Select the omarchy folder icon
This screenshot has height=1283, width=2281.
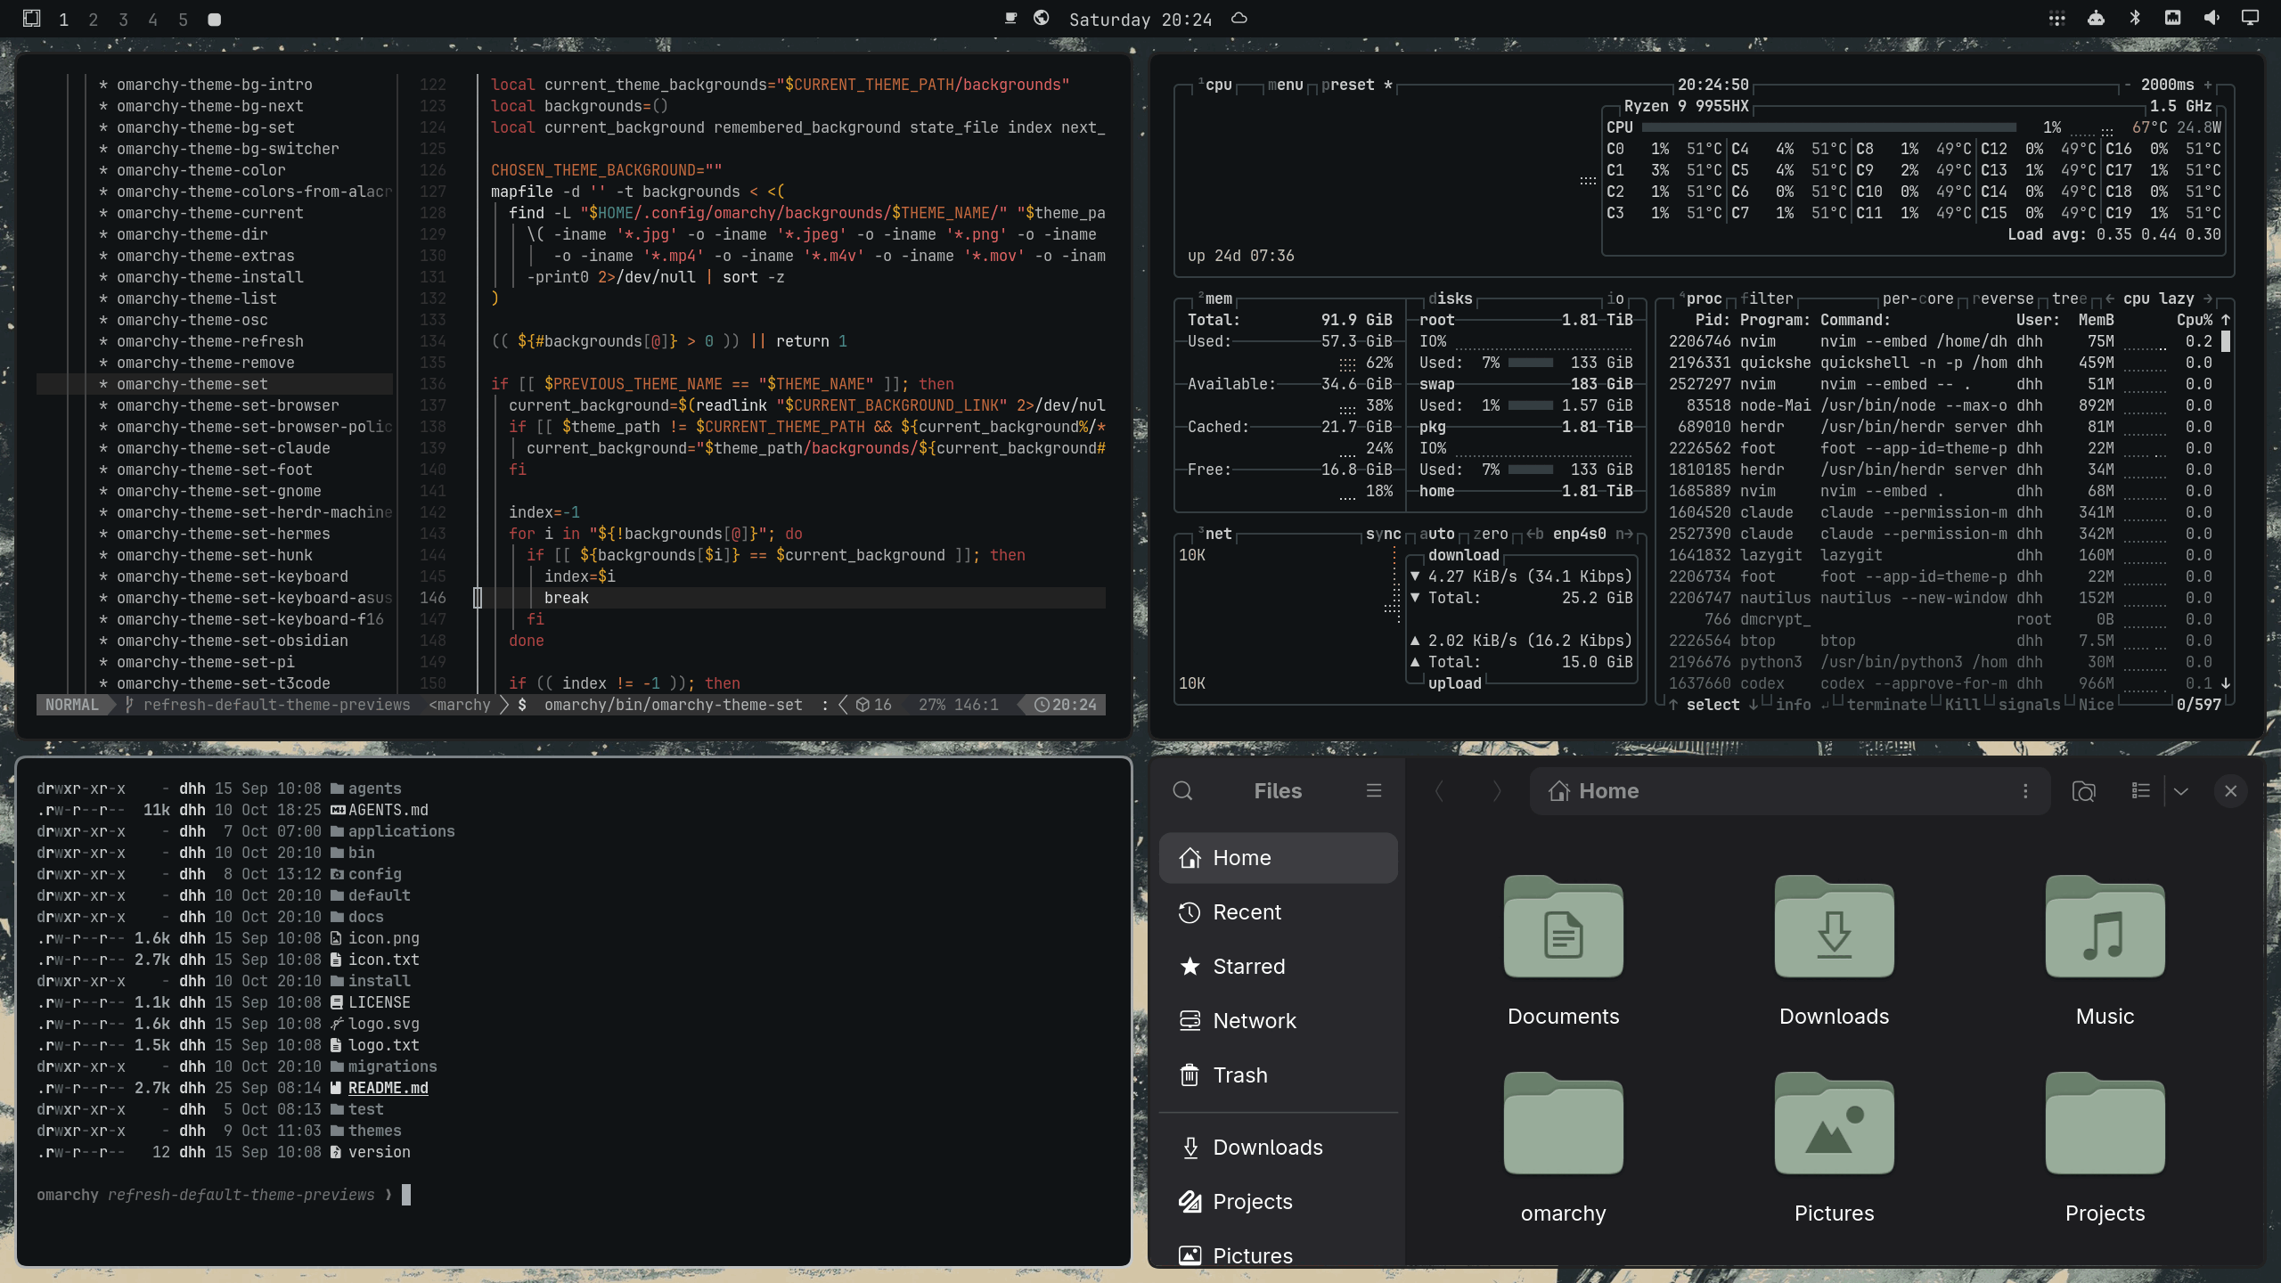point(1563,1124)
